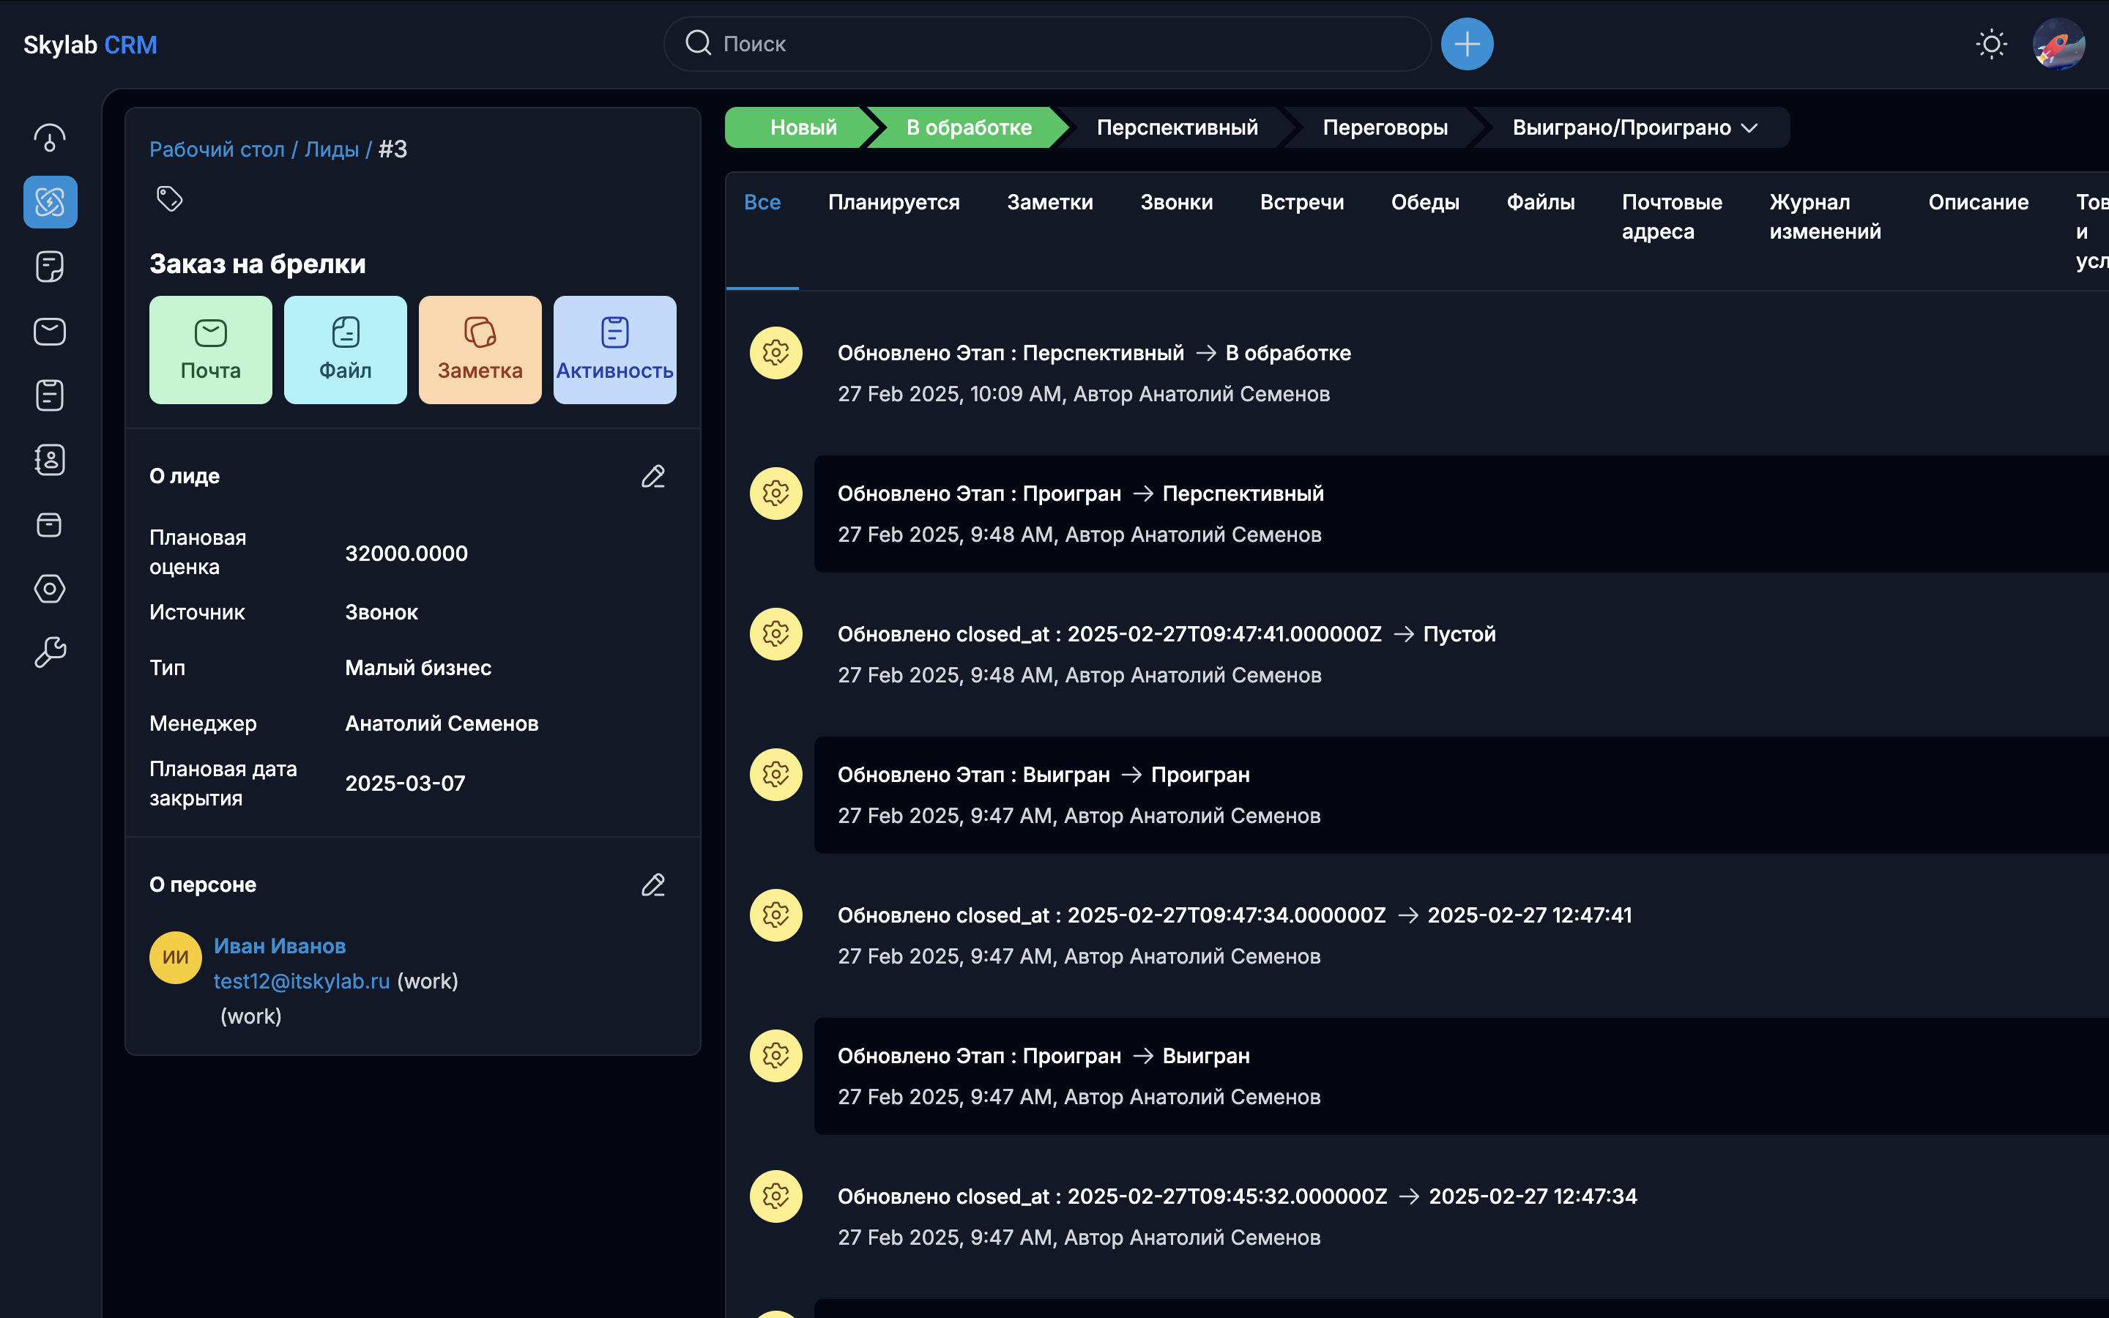Open the wrench configuration icon in sidebar
The height and width of the screenshot is (1318, 2109).
click(50, 652)
